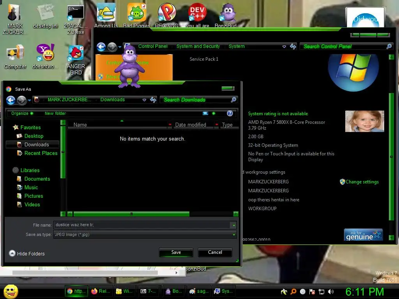The height and width of the screenshot is (299, 399).
Task: Click the Back arrow in Control Panel window
Action: (x=101, y=47)
